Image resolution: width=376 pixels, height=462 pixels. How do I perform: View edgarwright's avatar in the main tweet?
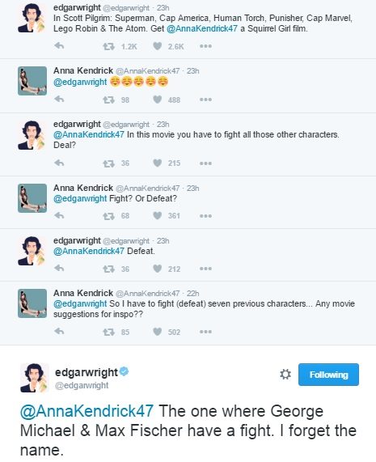coord(34,378)
